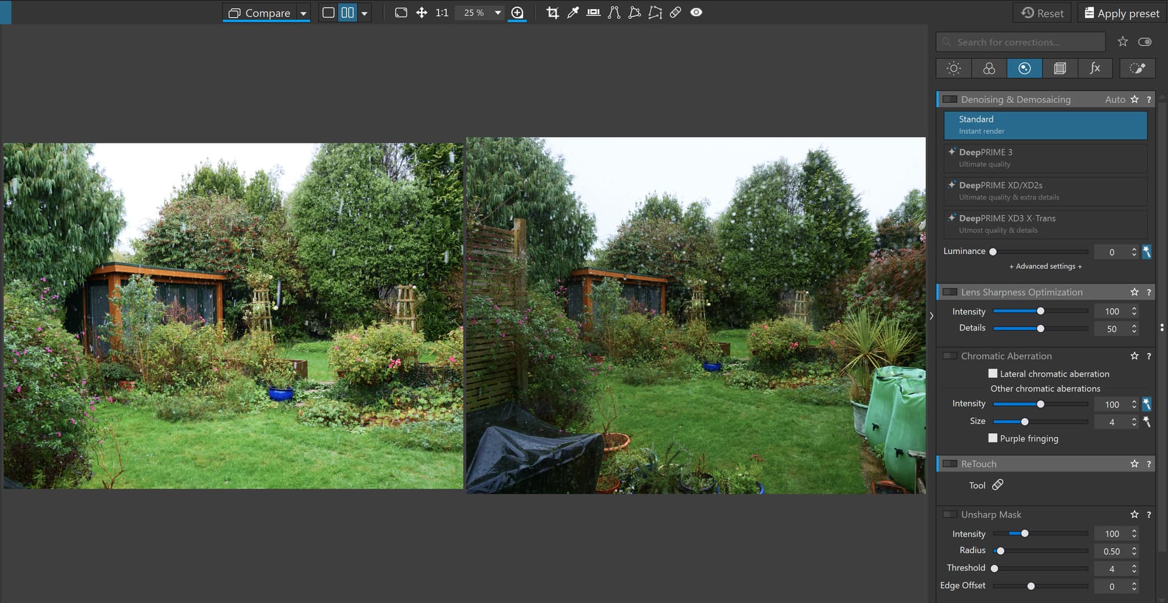Click Apply preset button
Screen dimensions: 1168x603
coord(1122,13)
